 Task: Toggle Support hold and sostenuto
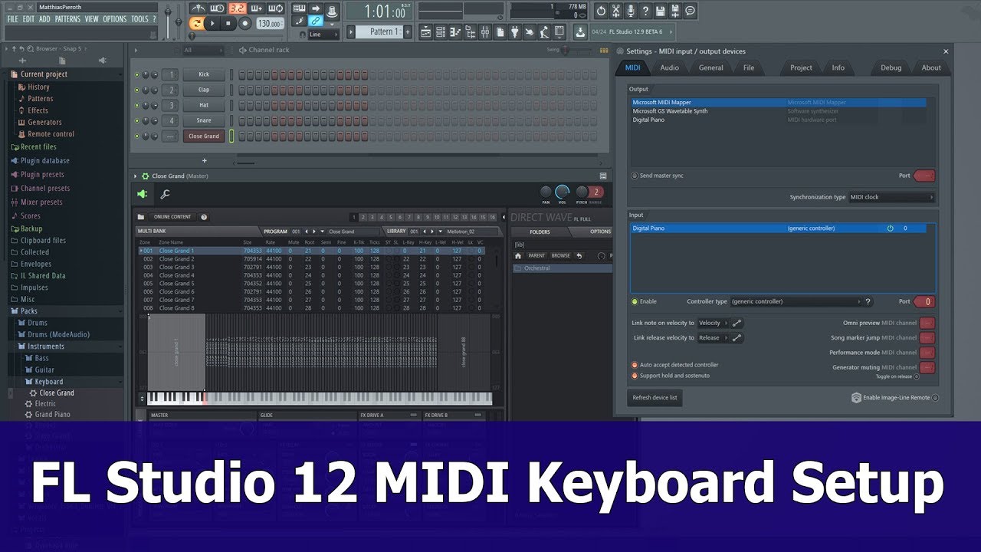tap(635, 376)
